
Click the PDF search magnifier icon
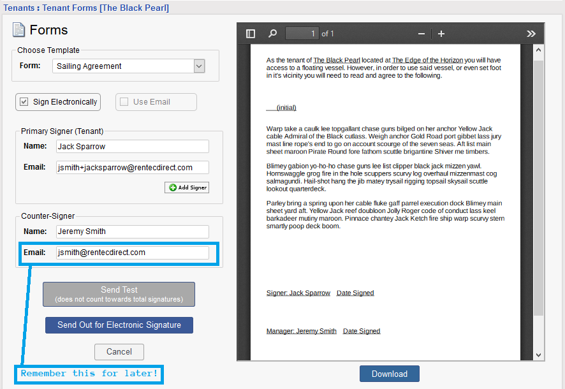pos(272,34)
